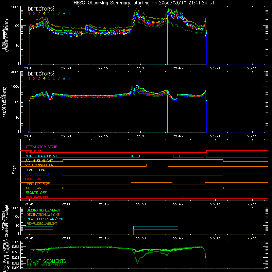Click detector 3 in front segments legend
The image size is (272, 272).
click(x=39, y=14)
